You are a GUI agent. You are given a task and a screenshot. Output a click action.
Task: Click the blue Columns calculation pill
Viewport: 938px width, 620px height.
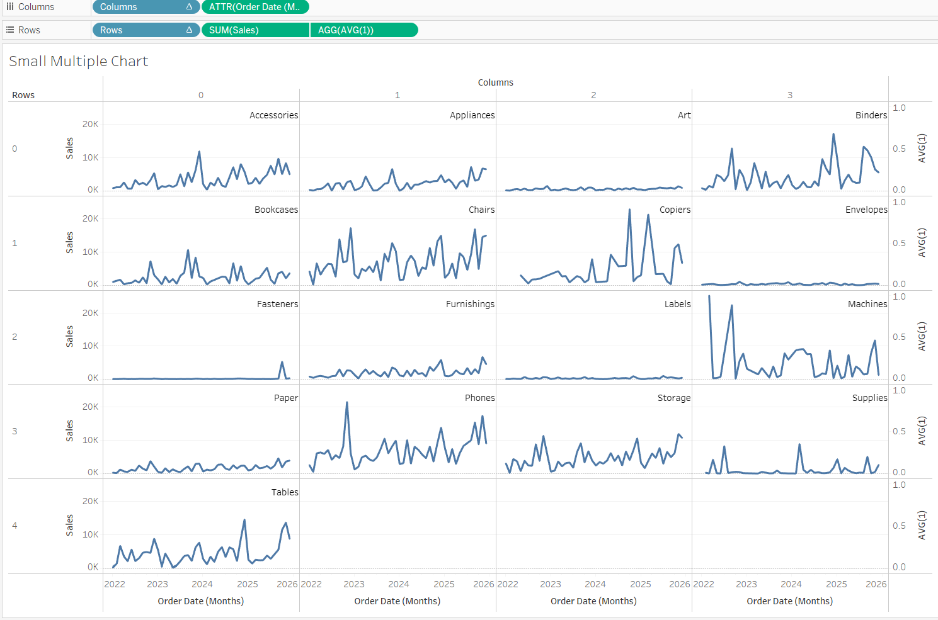pyautogui.click(x=146, y=7)
